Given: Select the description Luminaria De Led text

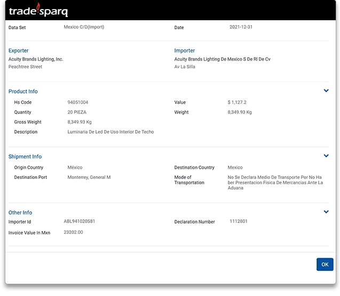Looking at the screenshot, I should 110,131.
